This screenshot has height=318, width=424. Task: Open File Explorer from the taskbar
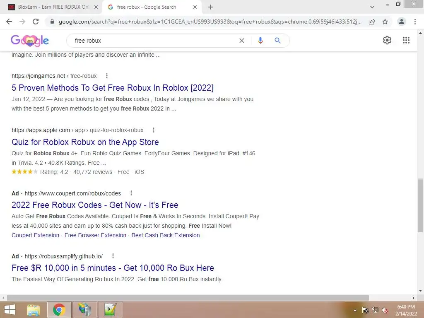pyautogui.click(x=34, y=310)
